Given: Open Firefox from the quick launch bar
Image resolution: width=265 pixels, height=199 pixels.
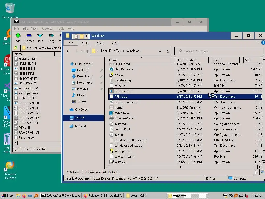Looking at the screenshot, I should [24, 196].
